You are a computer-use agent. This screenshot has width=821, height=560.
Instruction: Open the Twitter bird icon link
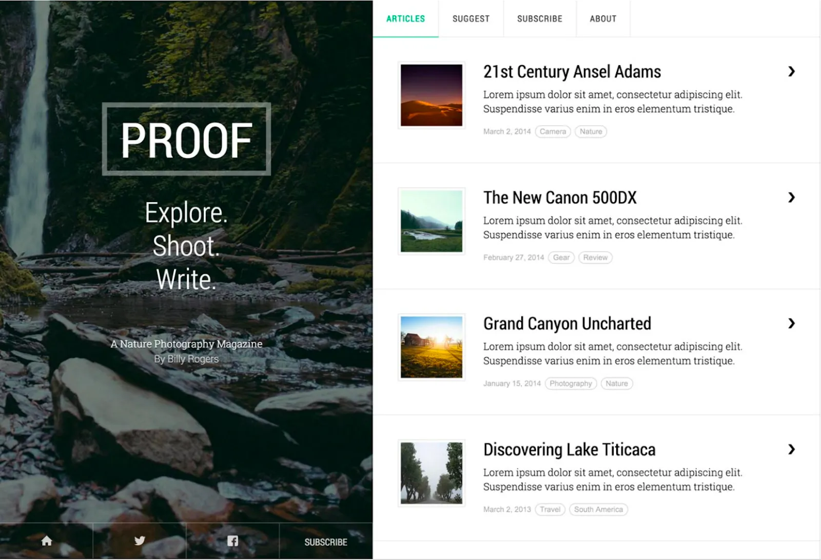click(x=140, y=541)
